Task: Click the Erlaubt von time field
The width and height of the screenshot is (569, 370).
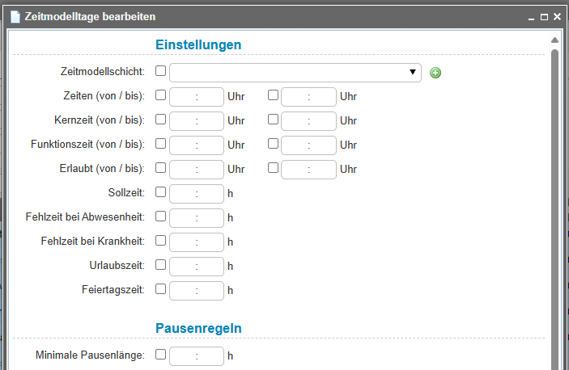Action: [x=197, y=170]
